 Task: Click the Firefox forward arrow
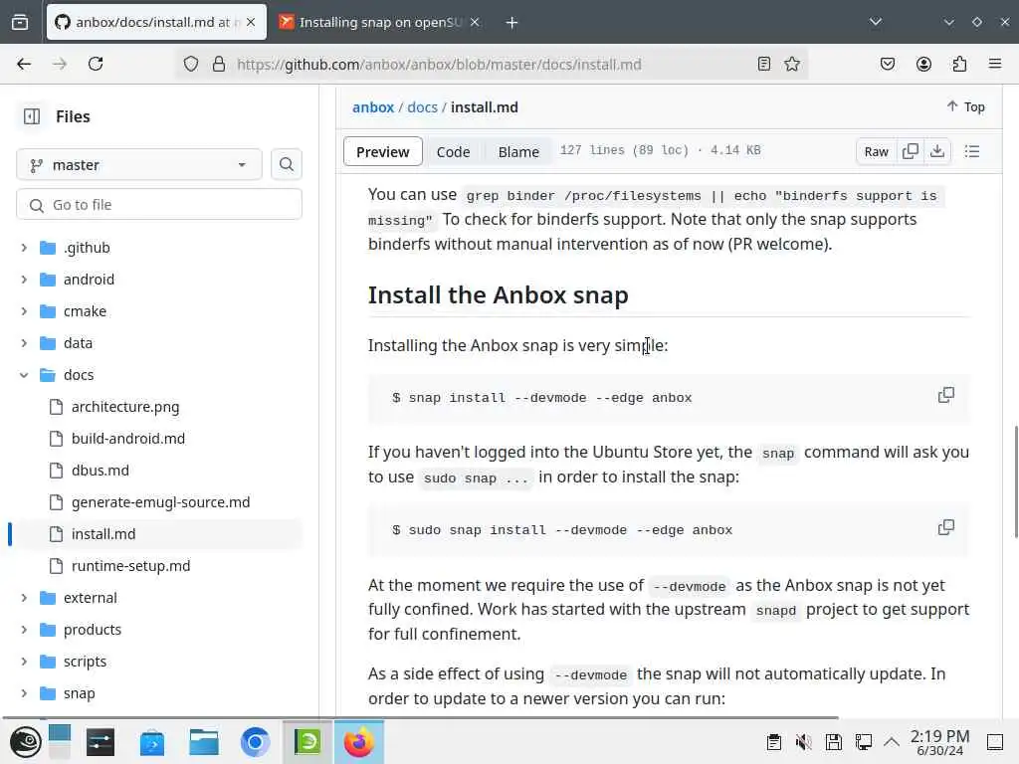coord(60,64)
